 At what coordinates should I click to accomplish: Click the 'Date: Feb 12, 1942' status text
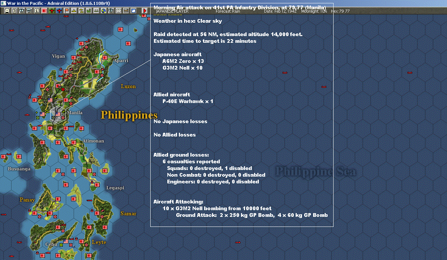click(x=280, y=11)
